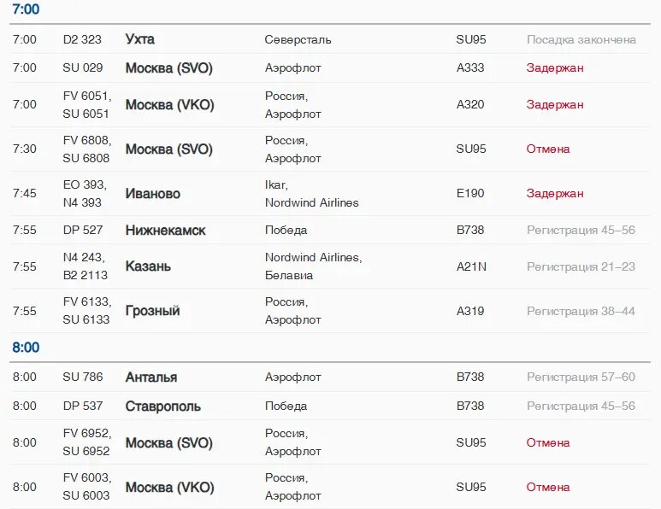This screenshot has width=661, height=509.
Task: Open the Грозный flight row
Action: (330, 311)
